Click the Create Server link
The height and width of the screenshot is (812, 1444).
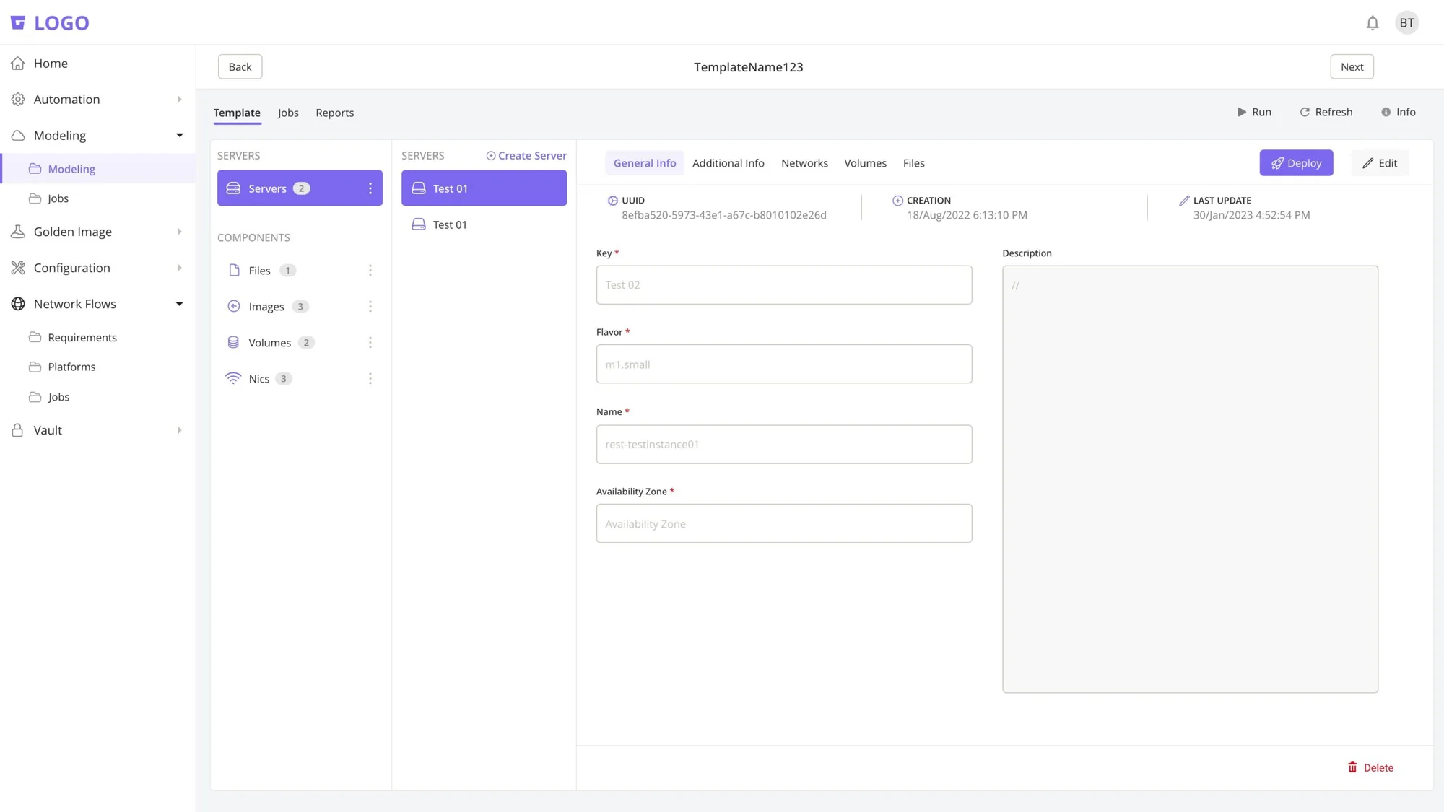526,156
